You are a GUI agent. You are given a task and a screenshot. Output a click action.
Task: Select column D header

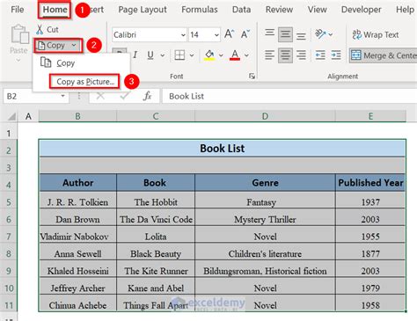265,116
